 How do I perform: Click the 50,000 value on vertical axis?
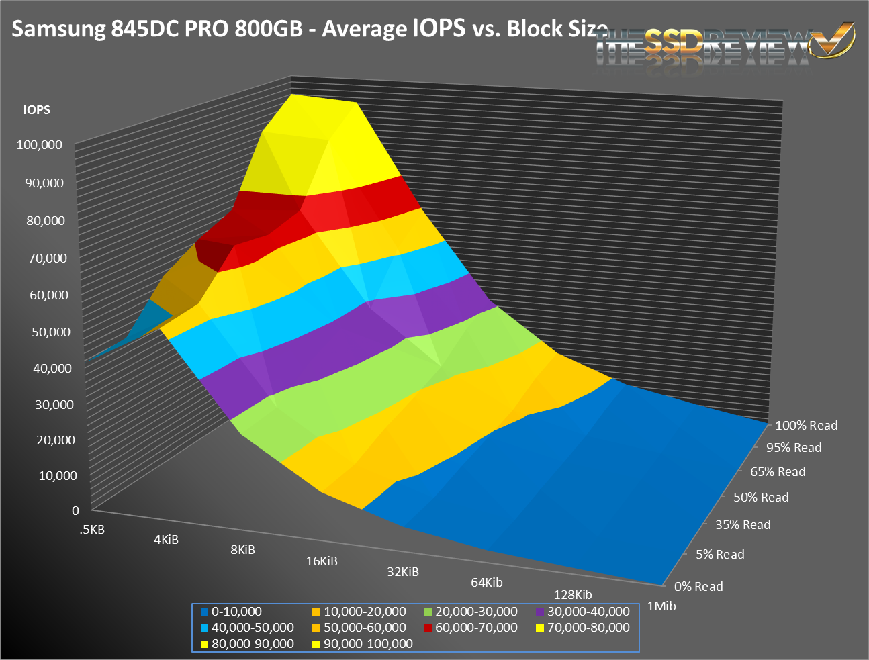tap(44, 332)
